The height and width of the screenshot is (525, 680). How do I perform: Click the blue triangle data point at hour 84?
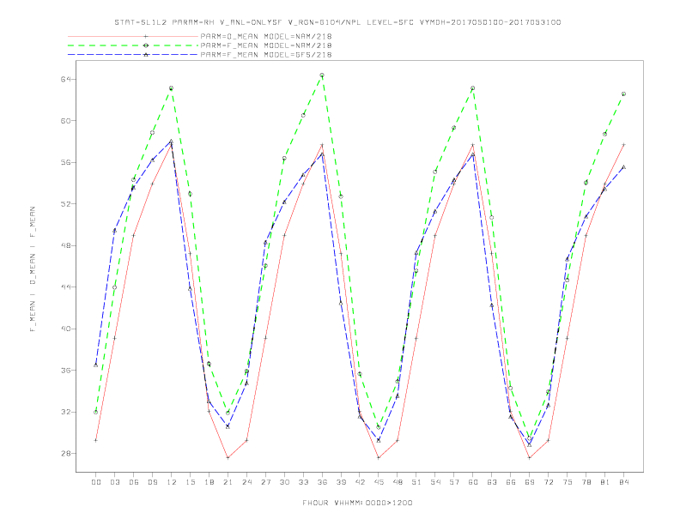coord(623,166)
